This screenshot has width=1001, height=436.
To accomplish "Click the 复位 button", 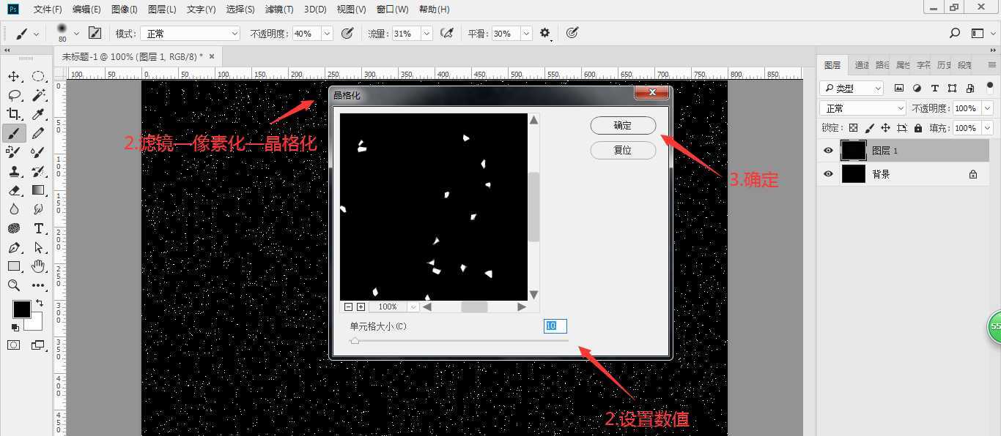I will coord(622,150).
